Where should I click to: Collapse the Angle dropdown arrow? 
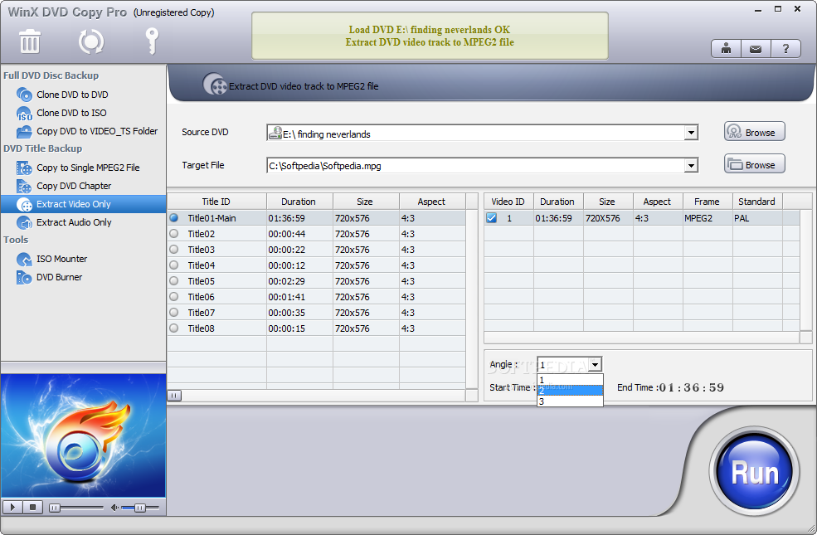595,365
